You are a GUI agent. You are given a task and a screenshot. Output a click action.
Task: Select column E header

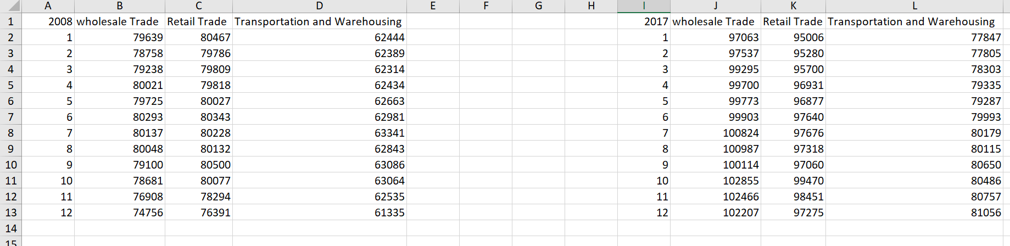433,6
